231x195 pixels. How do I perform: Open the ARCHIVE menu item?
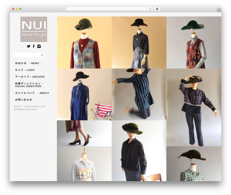(x=30, y=77)
